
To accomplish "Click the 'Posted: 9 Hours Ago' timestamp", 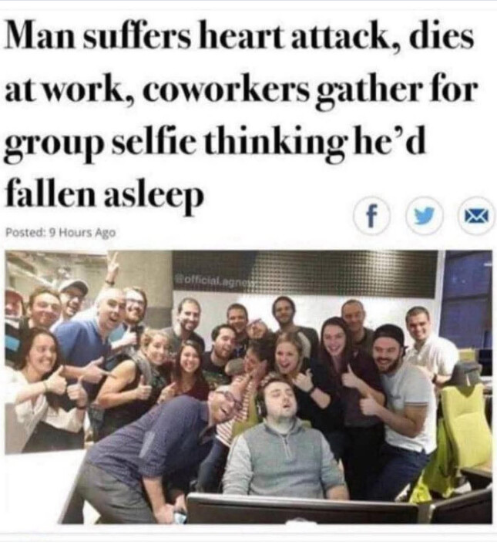I will click(62, 233).
